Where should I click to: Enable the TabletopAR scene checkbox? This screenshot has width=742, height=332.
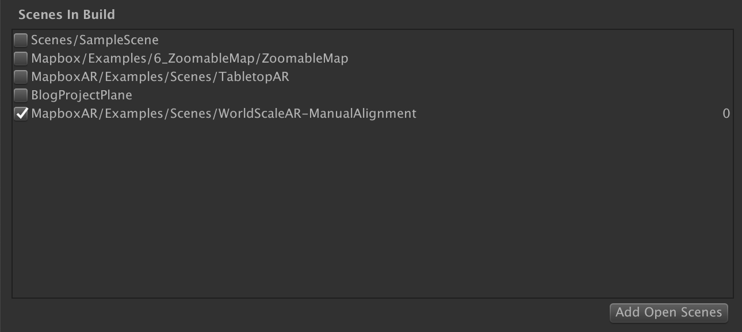click(x=20, y=76)
